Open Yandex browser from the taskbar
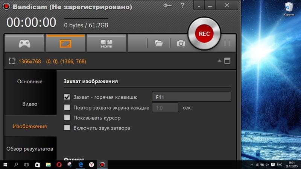 91,165
